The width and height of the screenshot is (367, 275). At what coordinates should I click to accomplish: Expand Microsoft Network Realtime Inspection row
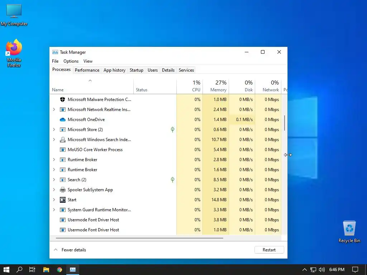click(54, 110)
